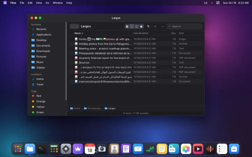
Task: Open the voice recorder app in dock
Action: click(x=210, y=149)
